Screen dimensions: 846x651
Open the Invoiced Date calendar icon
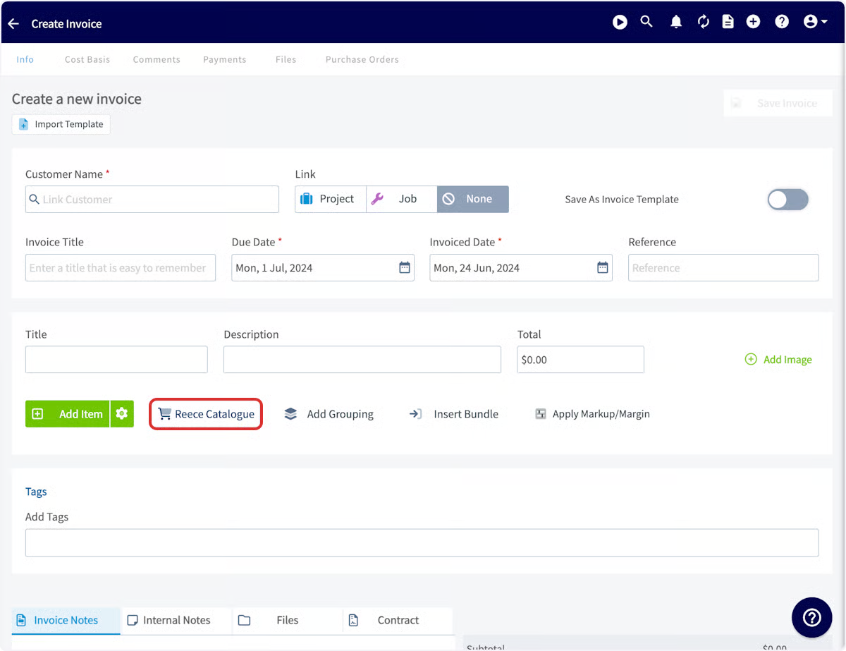[603, 268]
